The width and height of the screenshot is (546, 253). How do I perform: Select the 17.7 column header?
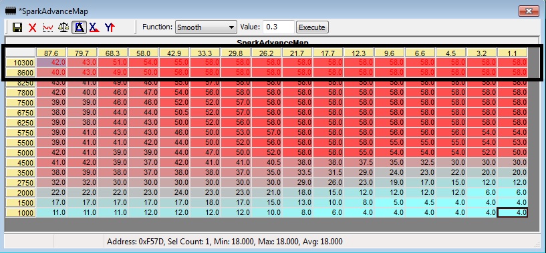pos(328,53)
